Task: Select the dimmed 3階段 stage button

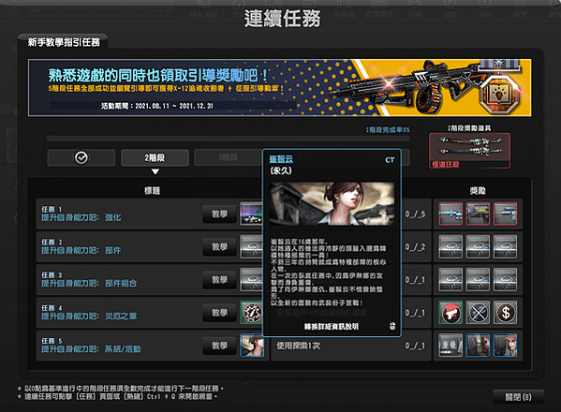Action: pyautogui.click(x=229, y=157)
